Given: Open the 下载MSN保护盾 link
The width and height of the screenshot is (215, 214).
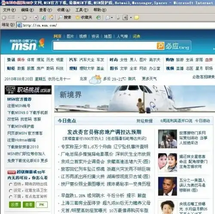Looking at the screenshot, I should (21, 126).
